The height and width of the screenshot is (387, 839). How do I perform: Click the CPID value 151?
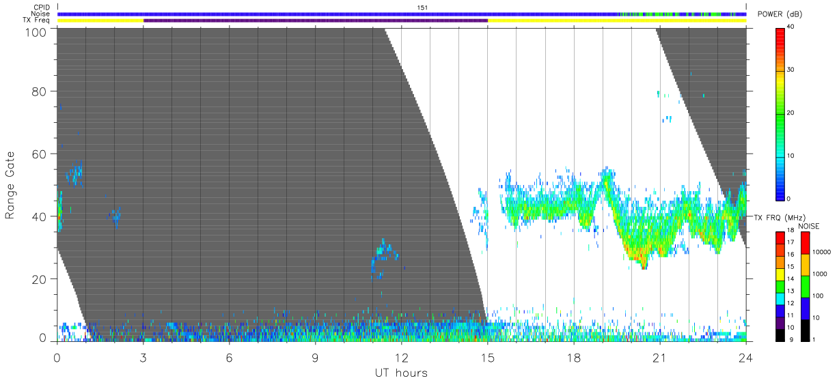click(422, 8)
